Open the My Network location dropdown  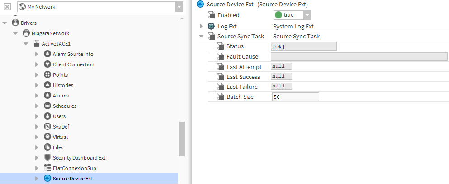[x=179, y=7]
